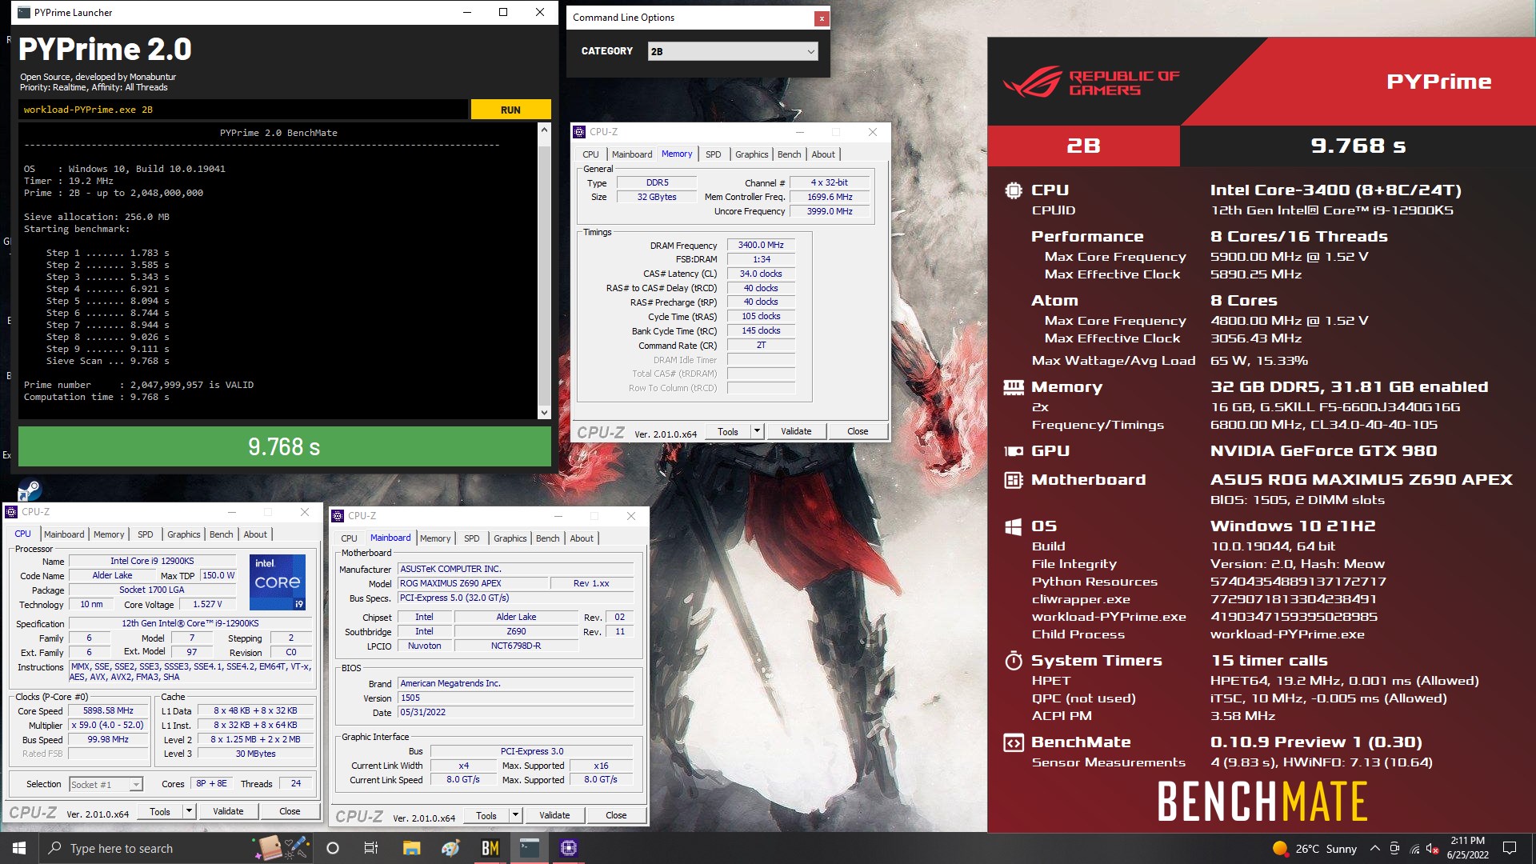The image size is (1536, 864).
Task: Open the Socket #1 selection dropdown
Action: click(106, 784)
